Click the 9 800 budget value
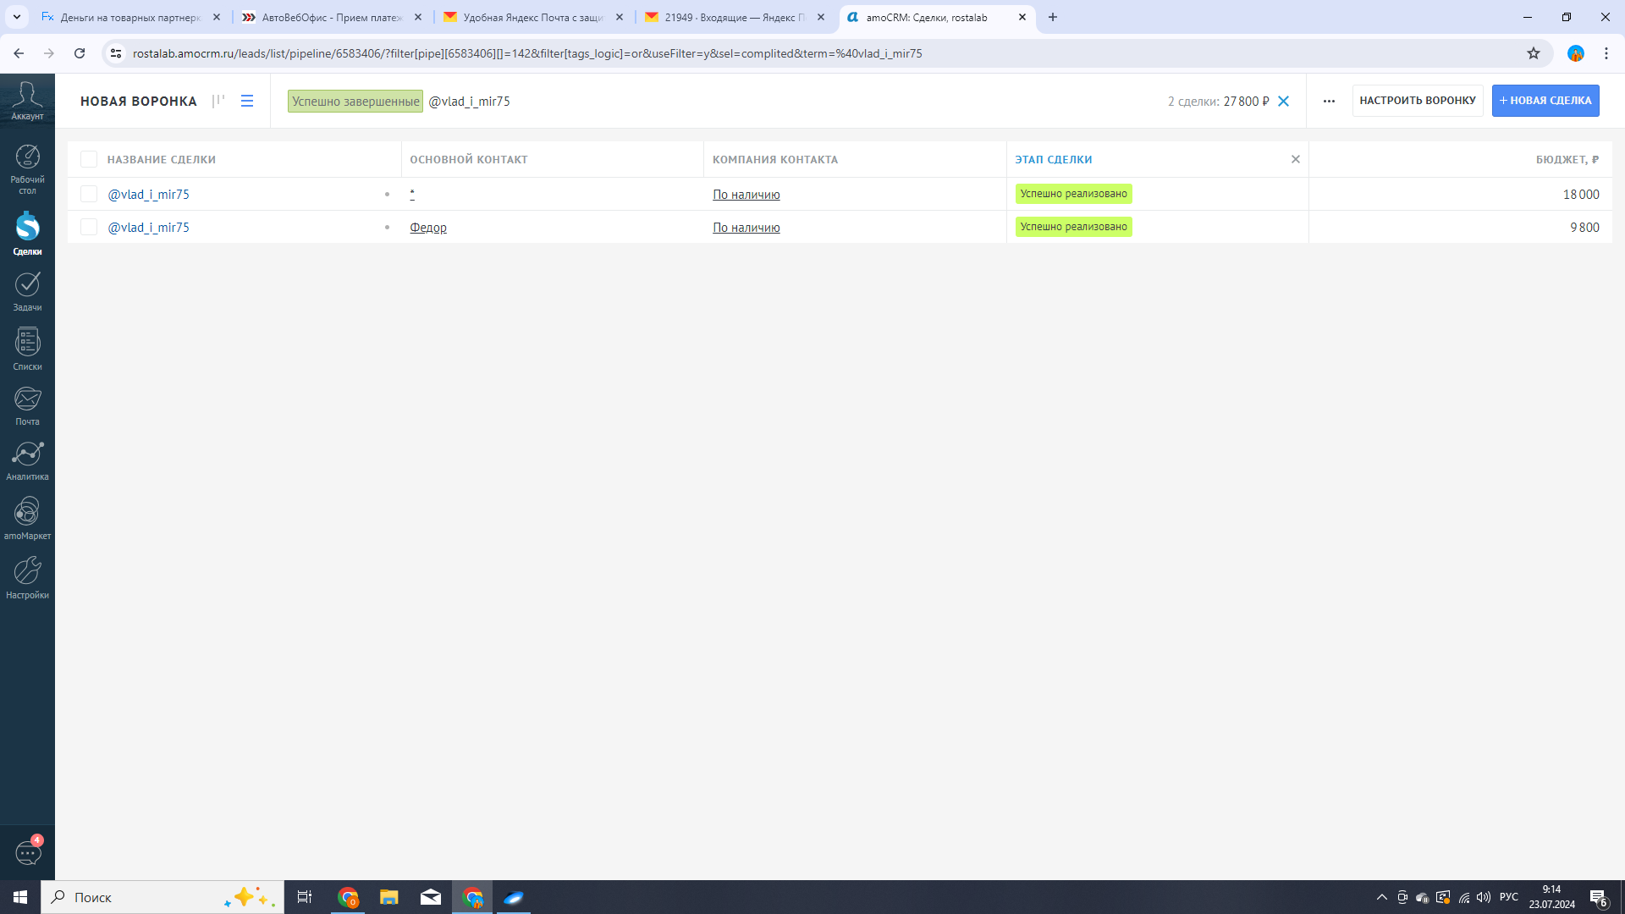 pyautogui.click(x=1584, y=227)
